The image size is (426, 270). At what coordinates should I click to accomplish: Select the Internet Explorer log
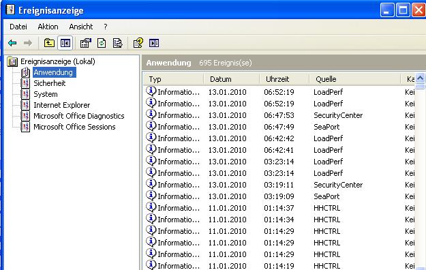point(61,105)
